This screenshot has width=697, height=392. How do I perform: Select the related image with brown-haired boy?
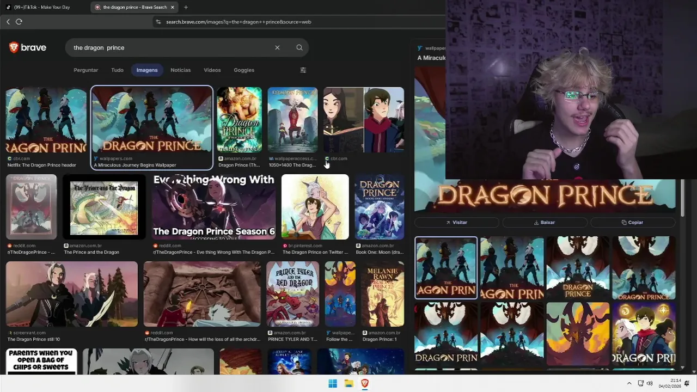pos(644,334)
